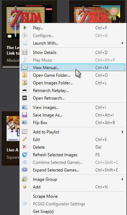
Task: Select Open Images Folder... entry
Action: point(73,83)
